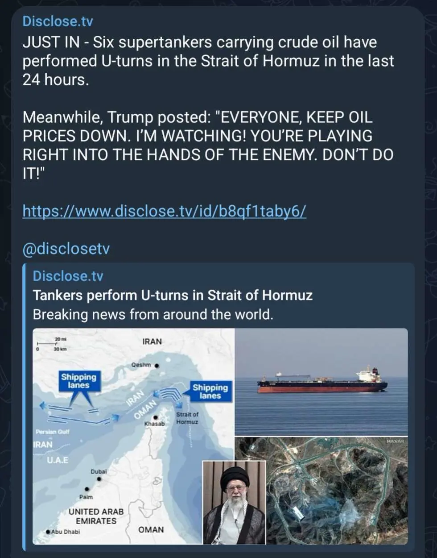Open portrait of bearded man in black turban
This screenshot has width=437, height=558.
234,503
